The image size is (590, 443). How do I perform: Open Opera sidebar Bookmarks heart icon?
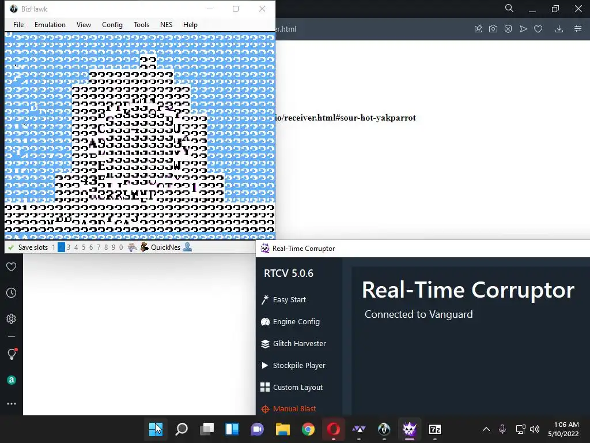click(12, 266)
